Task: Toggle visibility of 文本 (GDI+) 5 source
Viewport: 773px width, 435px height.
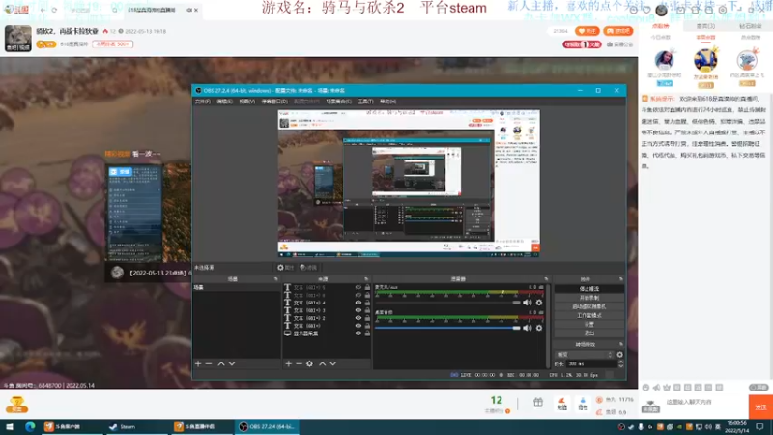Action: pyautogui.click(x=358, y=287)
